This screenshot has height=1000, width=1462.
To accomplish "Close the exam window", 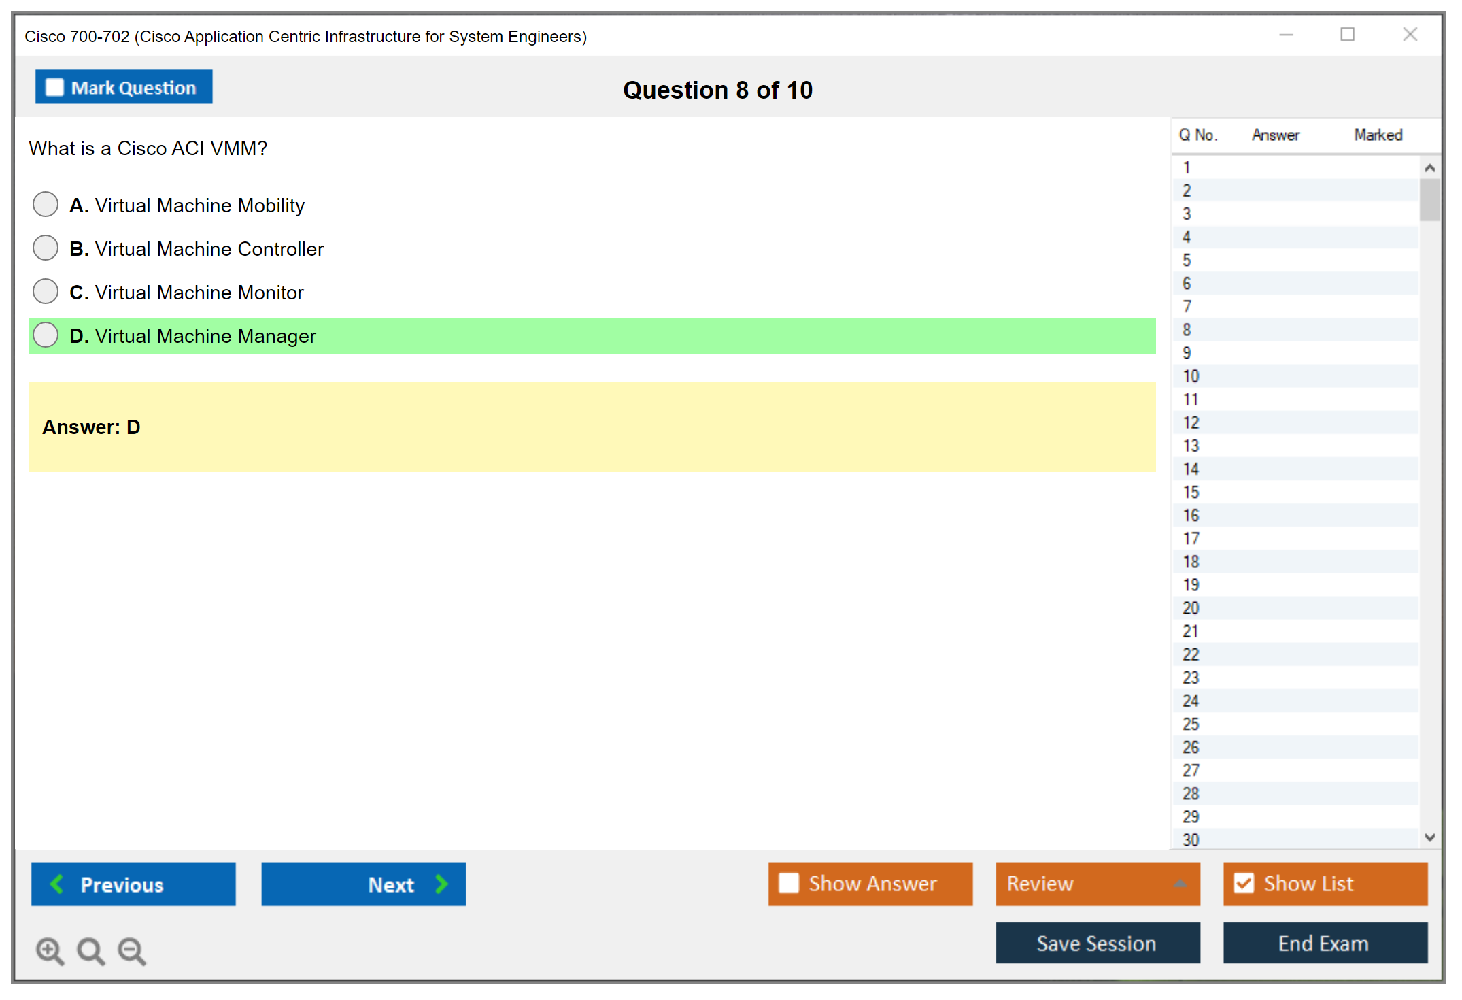I will click(1410, 35).
